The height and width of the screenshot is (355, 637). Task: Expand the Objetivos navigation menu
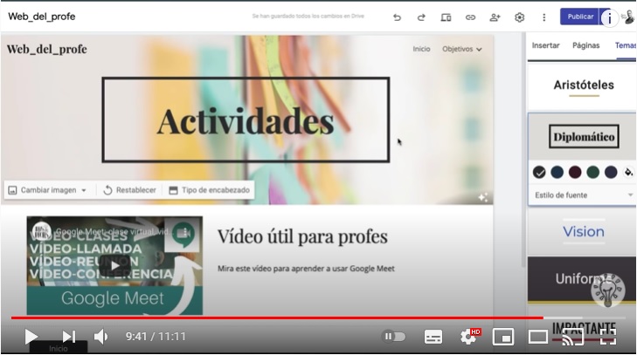pyautogui.click(x=462, y=49)
